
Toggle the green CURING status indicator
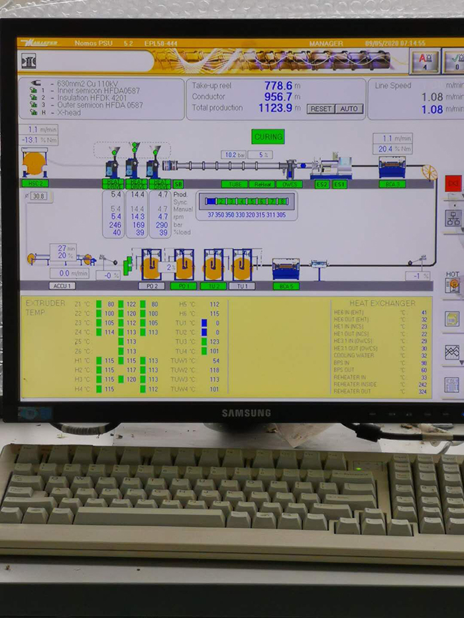click(268, 137)
